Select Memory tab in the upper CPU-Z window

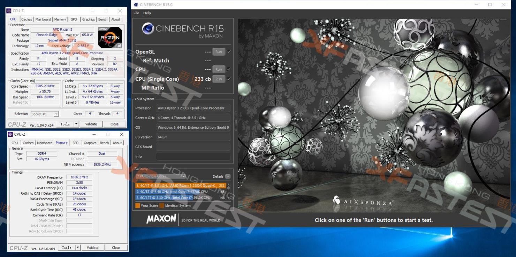pos(60,19)
